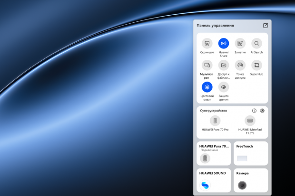The width and height of the screenshot is (295, 196).
Task: Turn on Точка доступа hotspot
Action: pyautogui.click(x=240, y=65)
